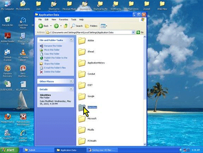The width and height of the screenshot is (203, 153).
Task: Click the green Forward arrow button
Action: tap(56, 26)
